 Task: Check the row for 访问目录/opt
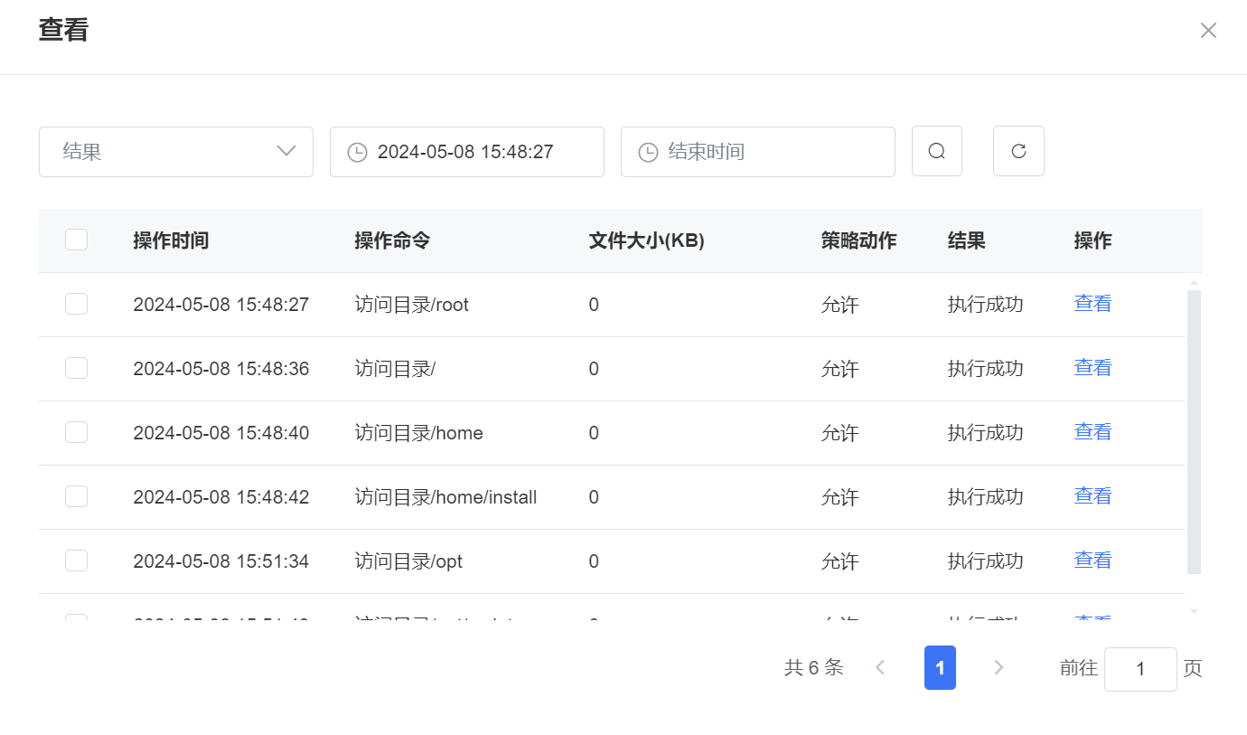77,561
